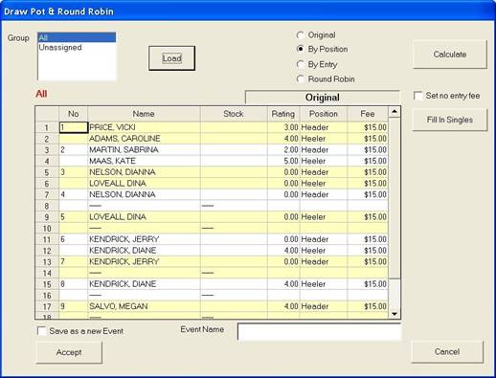This screenshot has width=496, height=378.
Task: Click row header number 14
Action: point(47,273)
